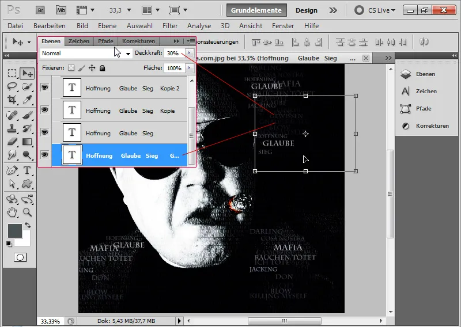This screenshot has height=327, width=461.
Task: Open the Korrekturen panel in right dock
Action: (x=425, y=126)
